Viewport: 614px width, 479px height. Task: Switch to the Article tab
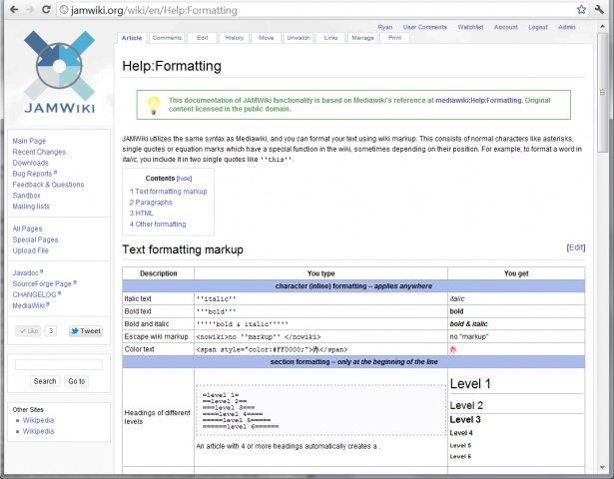pos(132,38)
